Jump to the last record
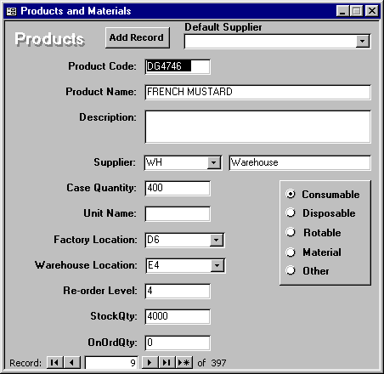 coord(167,362)
